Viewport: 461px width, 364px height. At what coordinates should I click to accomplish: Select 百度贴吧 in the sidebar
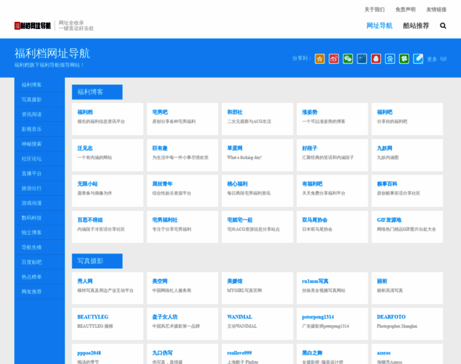click(x=32, y=262)
